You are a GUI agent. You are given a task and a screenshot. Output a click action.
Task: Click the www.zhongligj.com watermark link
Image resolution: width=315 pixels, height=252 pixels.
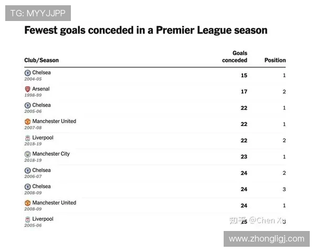click(x=266, y=239)
